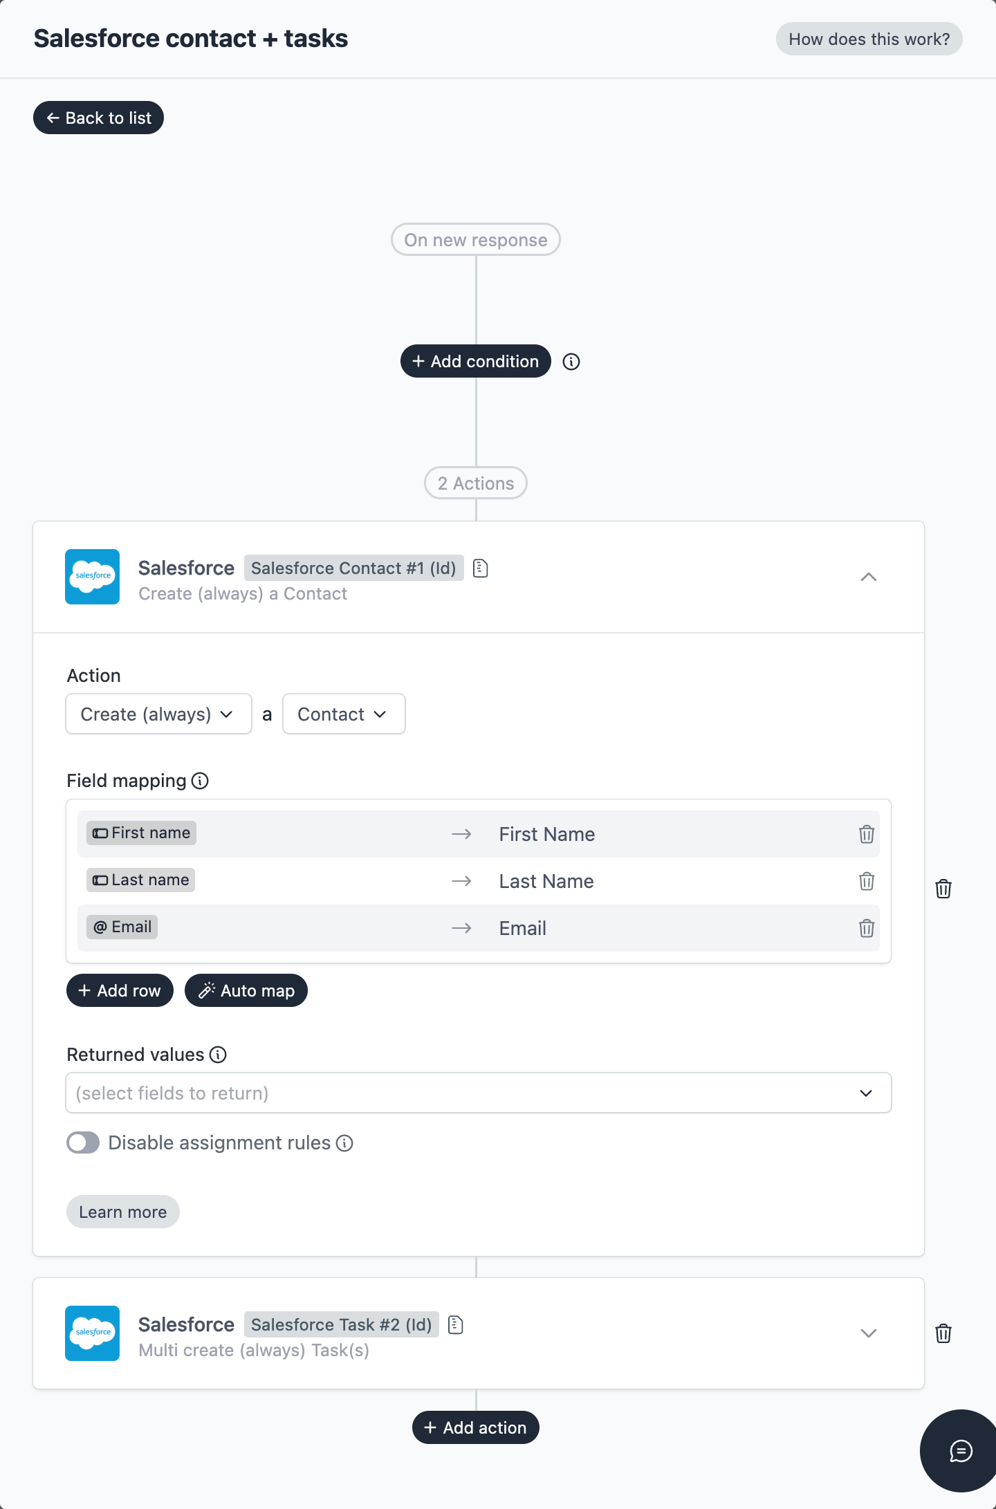The image size is (996, 1509).
Task: Click the Salesforce logo of the Task action
Action: [x=93, y=1333]
